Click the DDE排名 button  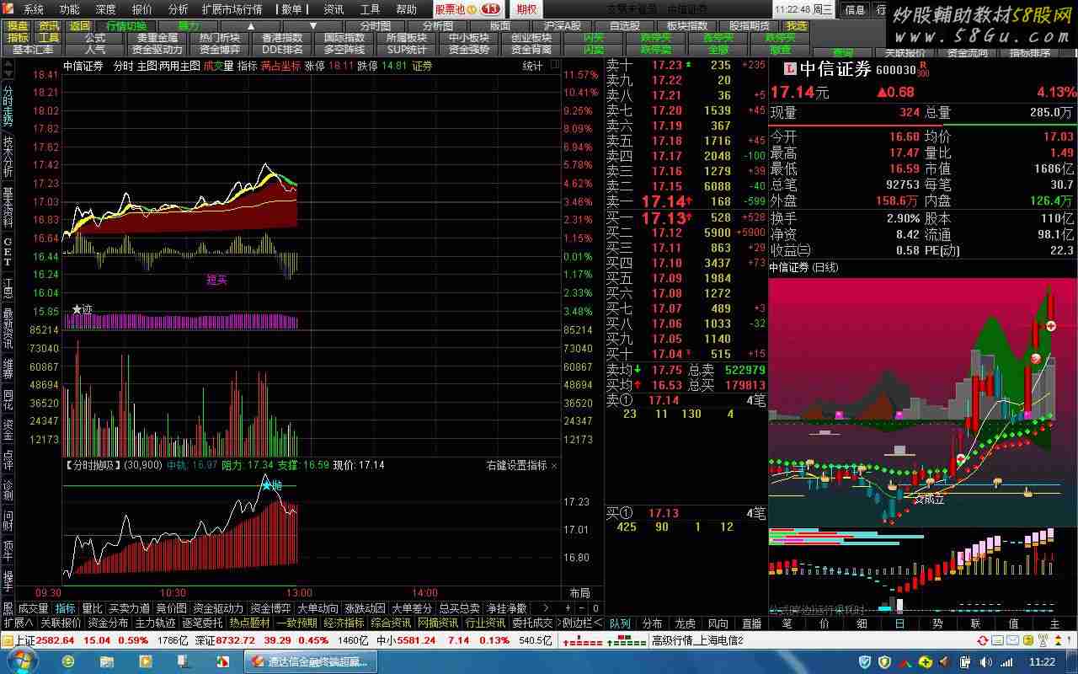[282, 50]
